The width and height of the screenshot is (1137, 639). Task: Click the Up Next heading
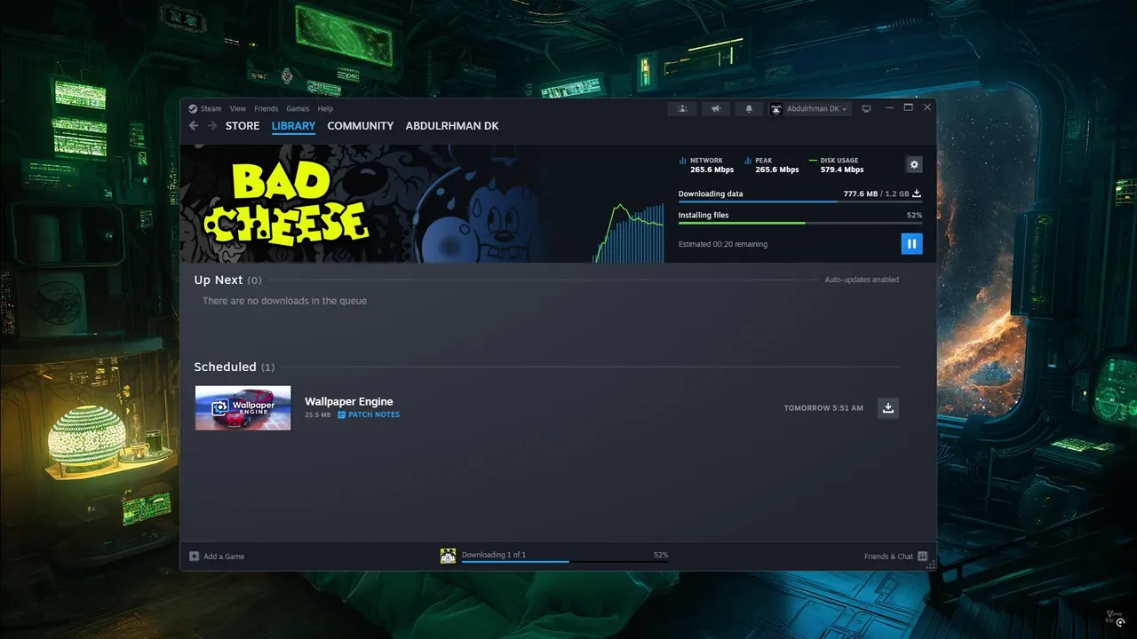pos(219,280)
